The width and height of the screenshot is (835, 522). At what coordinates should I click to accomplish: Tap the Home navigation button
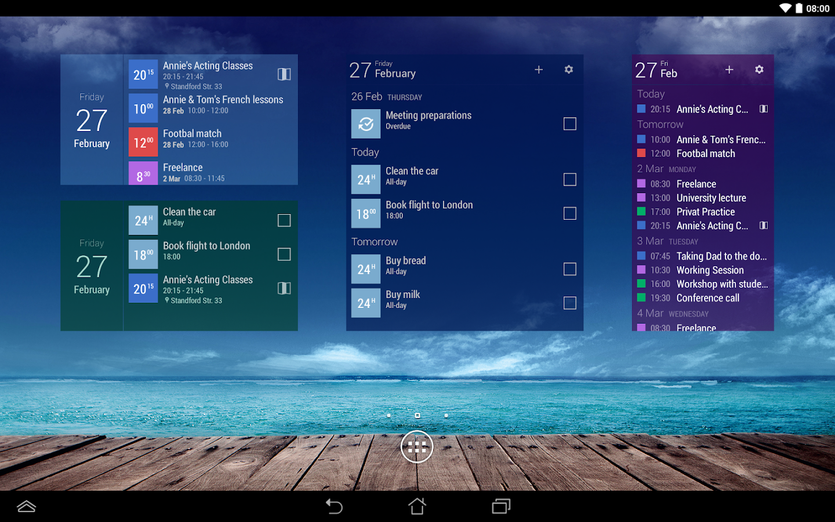click(x=417, y=506)
